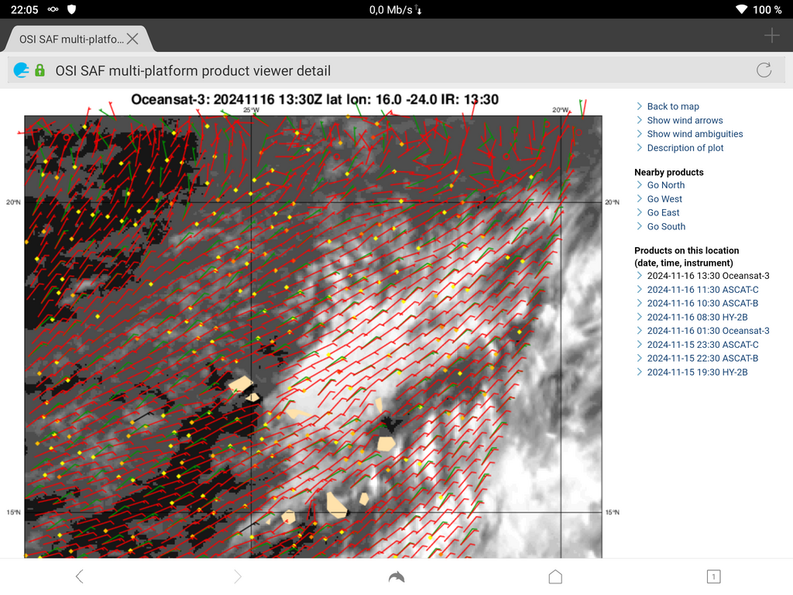Click the Wi-Fi status icon

(x=741, y=9)
